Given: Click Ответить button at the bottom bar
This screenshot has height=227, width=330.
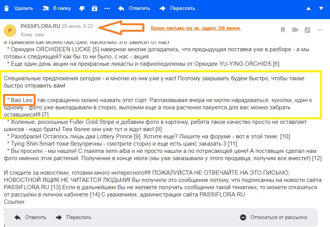Looking at the screenshot, I should click(x=31, y=217).
